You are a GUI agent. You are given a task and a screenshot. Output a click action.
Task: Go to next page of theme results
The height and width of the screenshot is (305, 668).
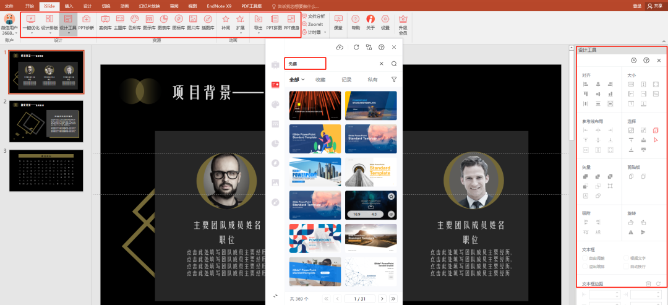pos(382,299)
